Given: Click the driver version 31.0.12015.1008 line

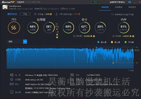Looking at the screenshot, I should pos(48,88).
